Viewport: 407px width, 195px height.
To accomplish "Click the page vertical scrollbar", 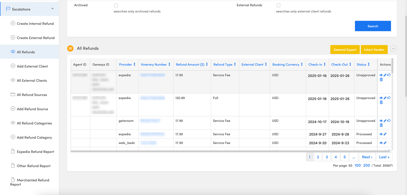I will click(406, 56).
